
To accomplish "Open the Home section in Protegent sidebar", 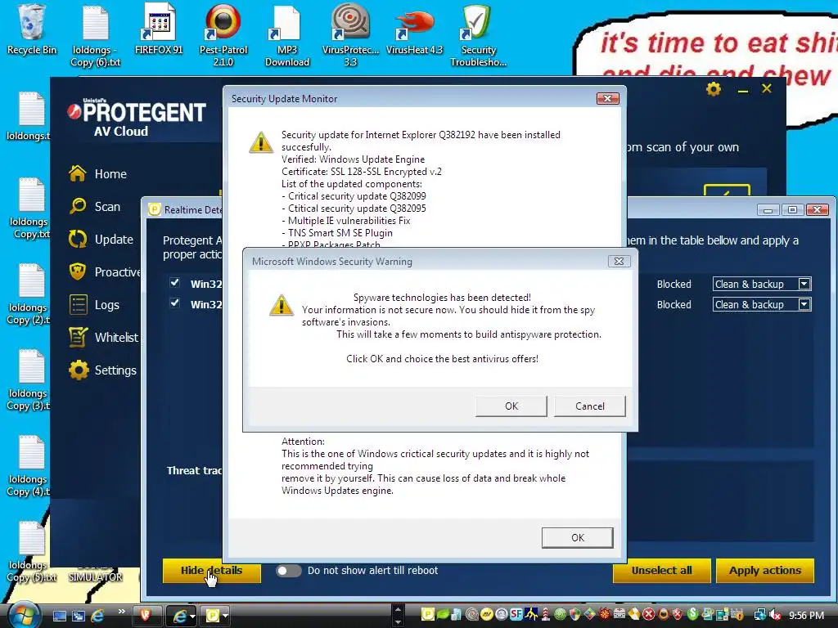I will (98, 173).
